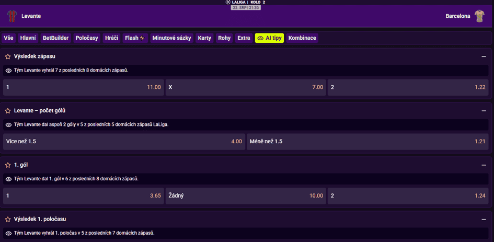
Task: Switch to the Hlavní tab
Action: [28, 38]
